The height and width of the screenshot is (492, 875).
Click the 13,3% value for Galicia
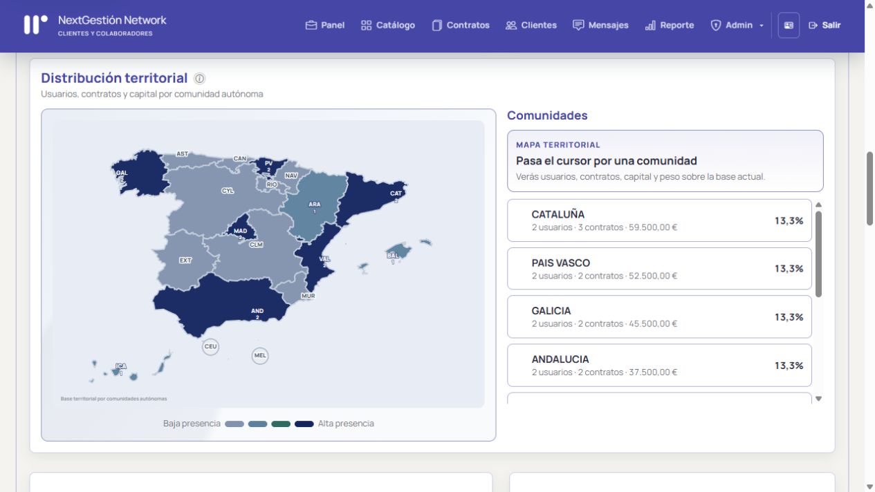click(x=789, y=317)
